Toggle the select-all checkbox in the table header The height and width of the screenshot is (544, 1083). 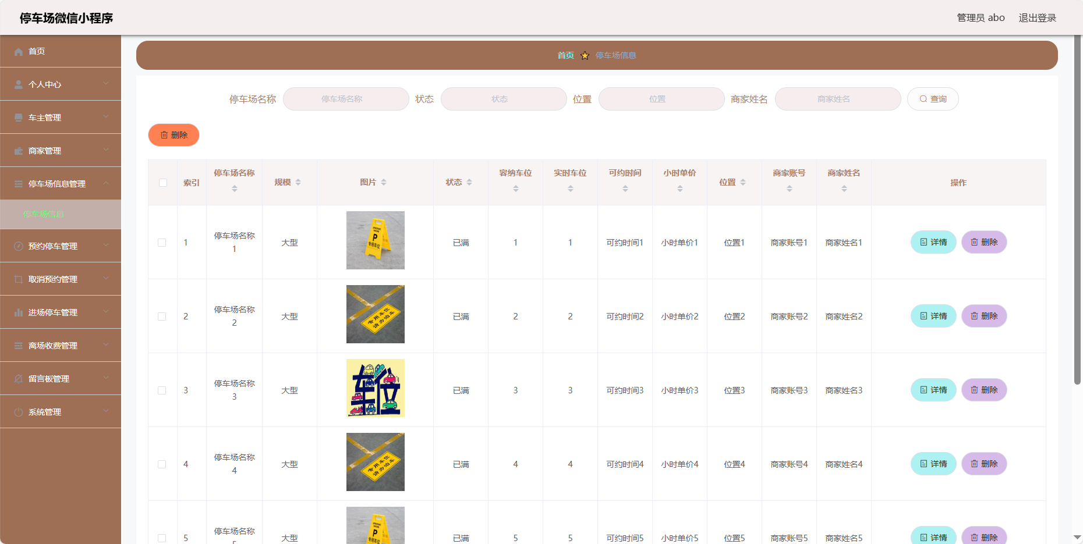click(163, 183)
